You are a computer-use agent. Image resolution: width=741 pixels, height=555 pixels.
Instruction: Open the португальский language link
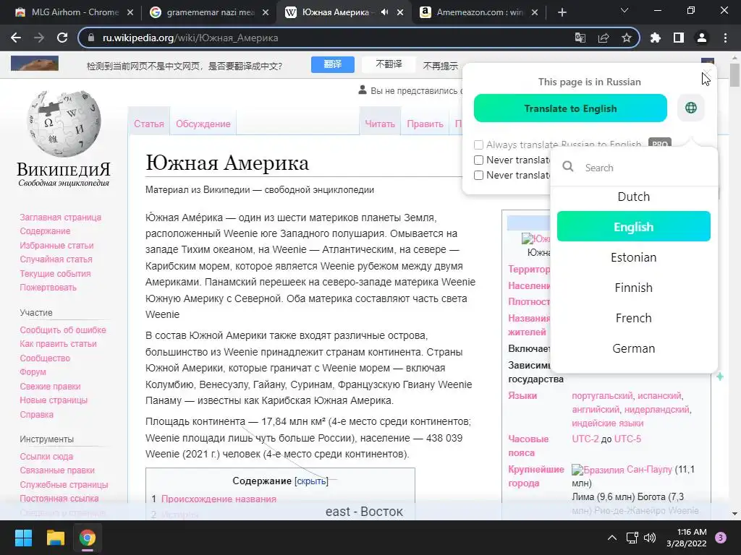[602, 395]
